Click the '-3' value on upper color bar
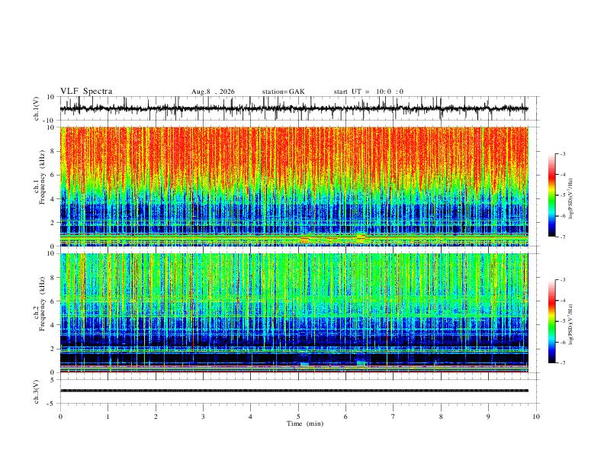 click(x=562, y=153)
